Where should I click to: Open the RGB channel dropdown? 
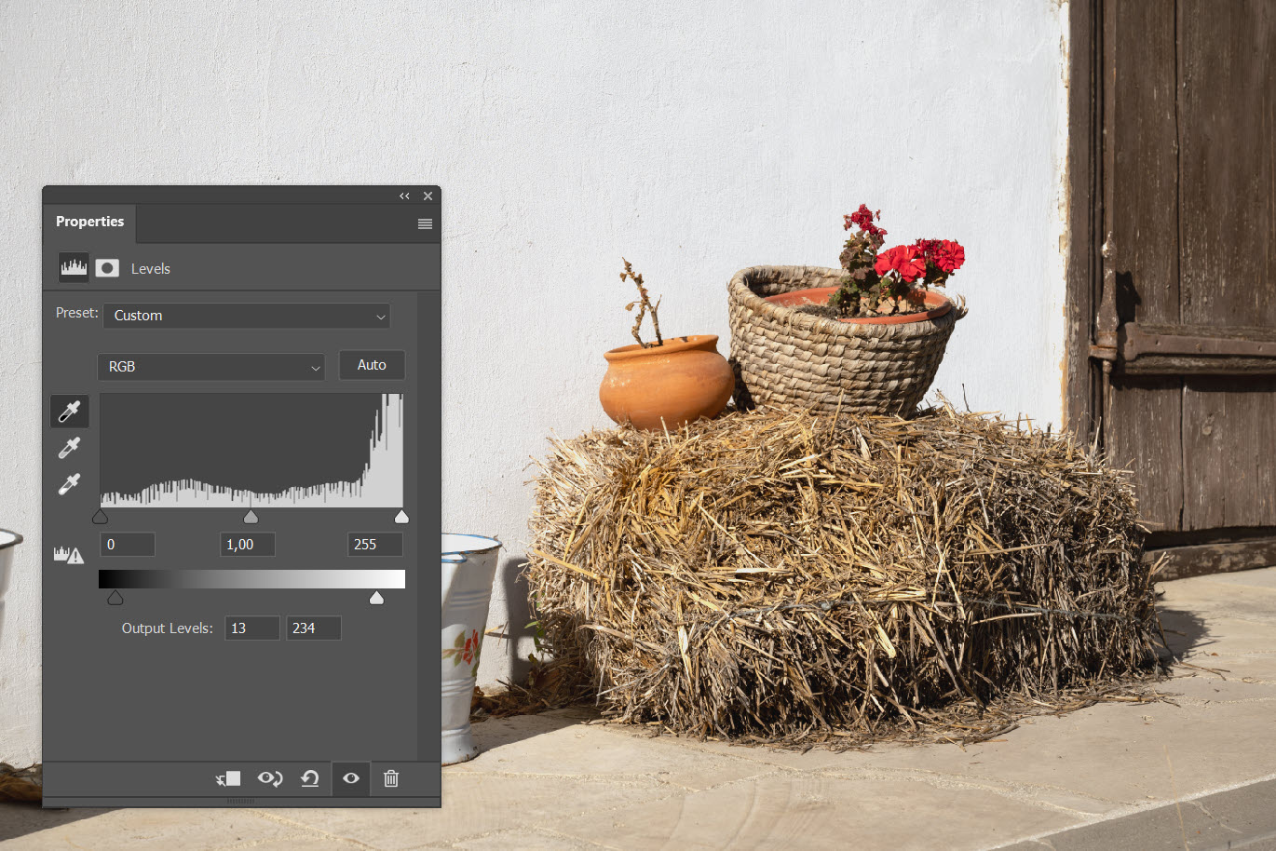pyautogui.click(x=211, y=367)
